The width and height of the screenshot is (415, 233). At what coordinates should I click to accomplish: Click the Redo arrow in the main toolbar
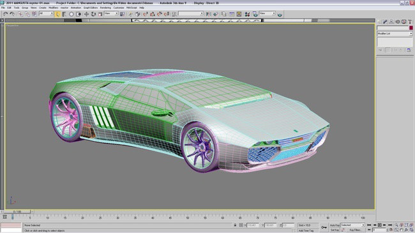(x=12, y=14)
